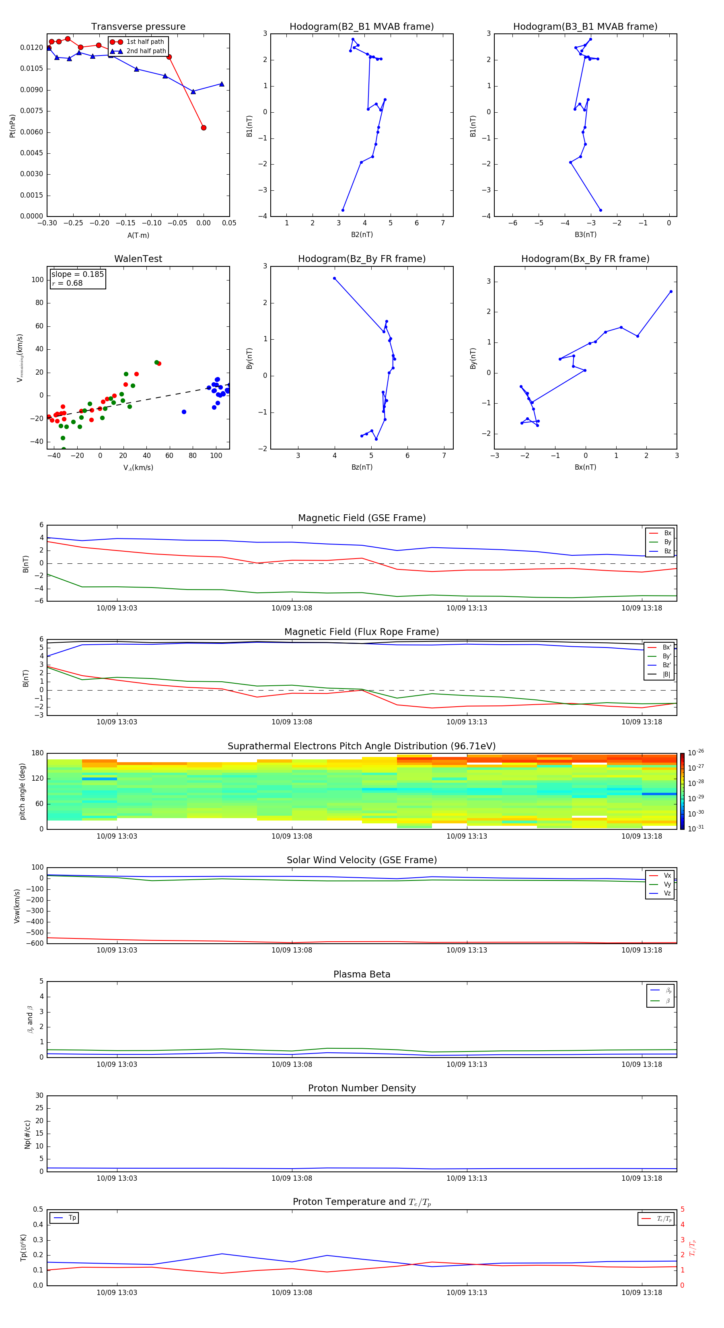Click the "Proton Temperature and Te/Tp" title

pyautogui.click(x=362, y=1202)
